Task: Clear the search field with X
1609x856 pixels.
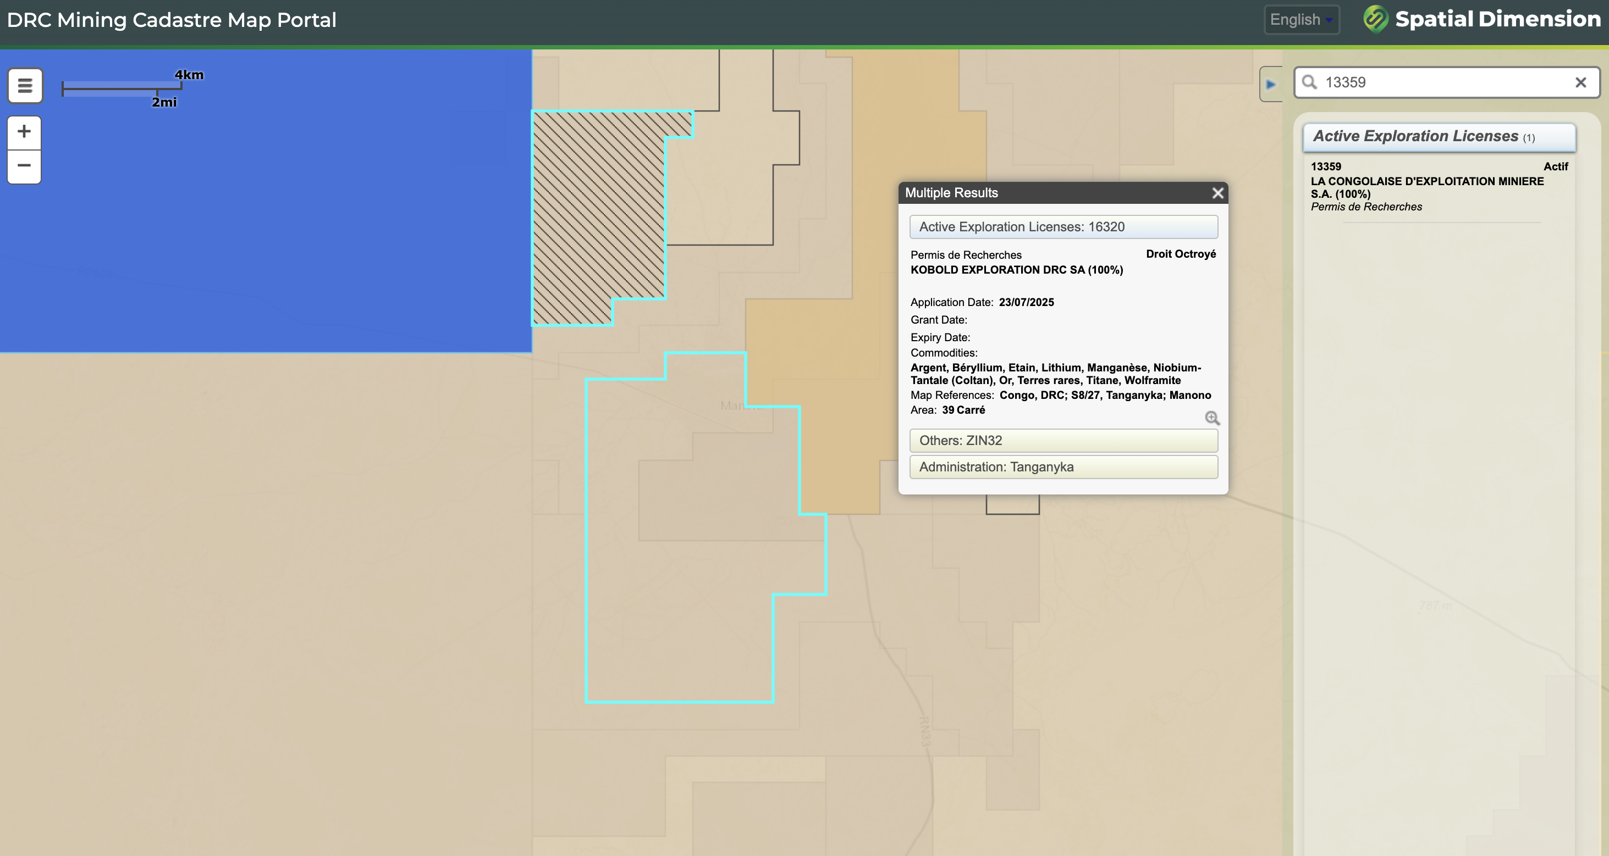Action: [1581, 82]
